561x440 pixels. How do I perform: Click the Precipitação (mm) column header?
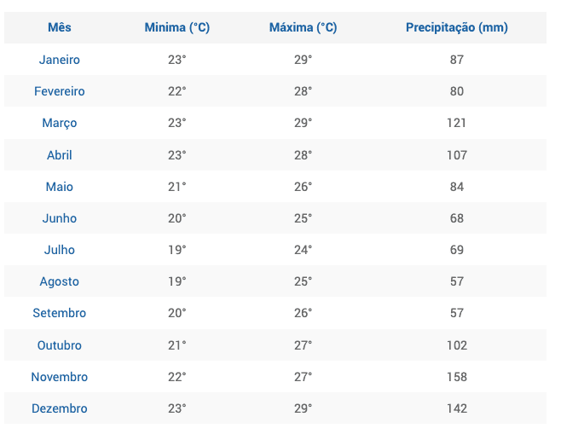coord(457,27)
